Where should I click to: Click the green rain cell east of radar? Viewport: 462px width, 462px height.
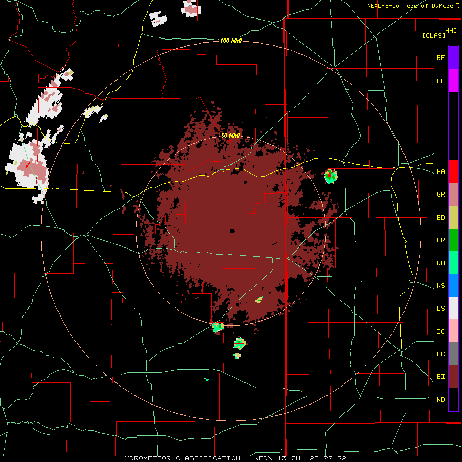tap(331, 176)
